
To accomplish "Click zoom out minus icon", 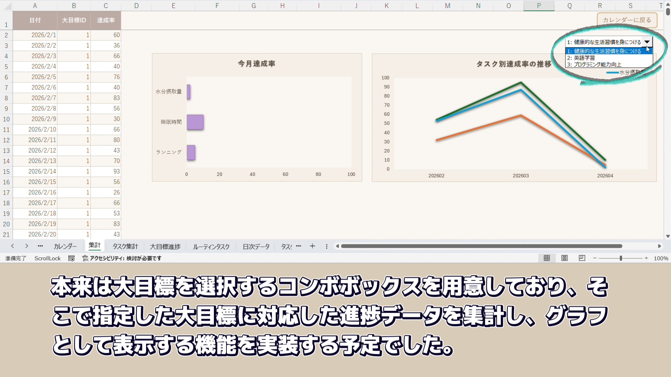I will click(595, 258).
